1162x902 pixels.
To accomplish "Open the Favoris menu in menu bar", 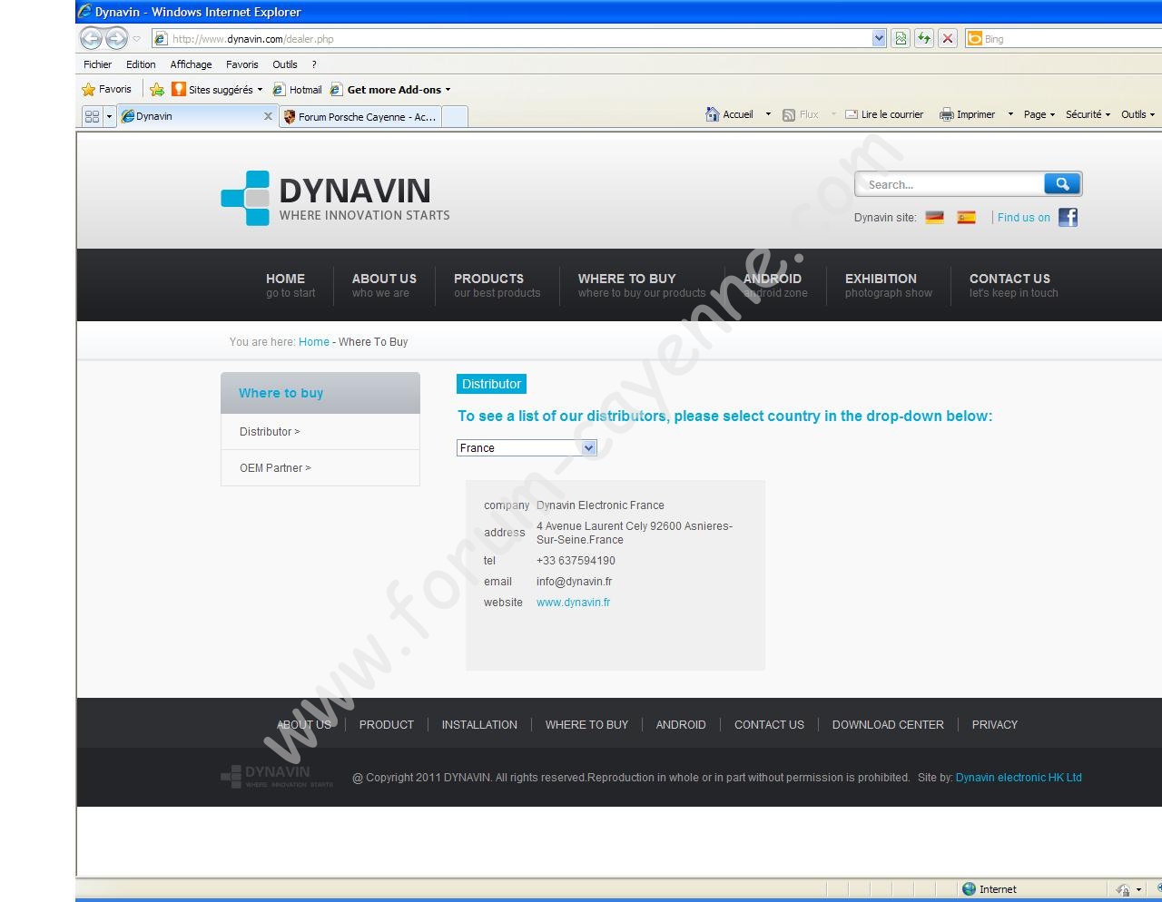I will click(x=241, y=64).
